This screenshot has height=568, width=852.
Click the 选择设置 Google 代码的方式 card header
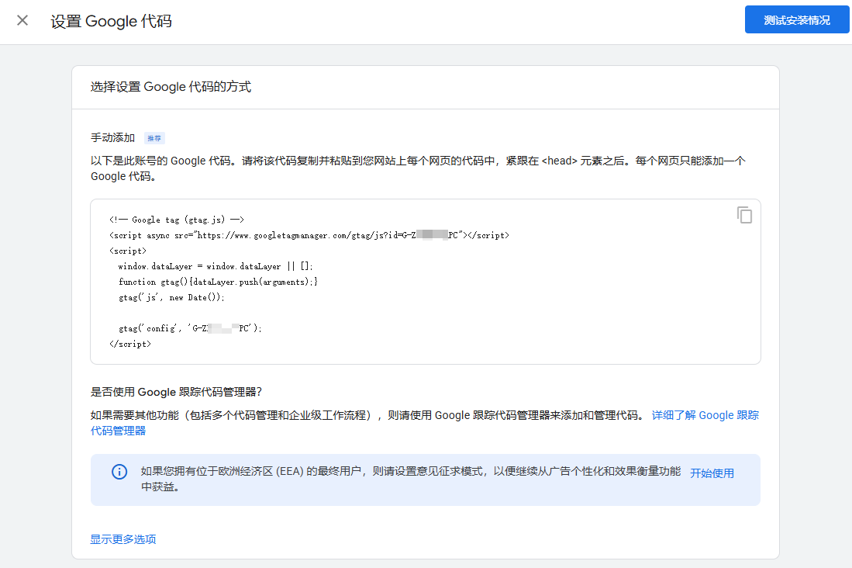tap(171, 87)
